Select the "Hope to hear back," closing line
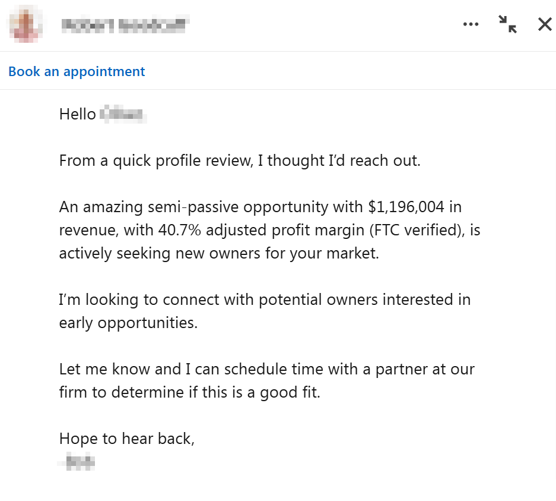Image resolution: width=556 pixels, height=501 pixels. (x=126, y=438)
